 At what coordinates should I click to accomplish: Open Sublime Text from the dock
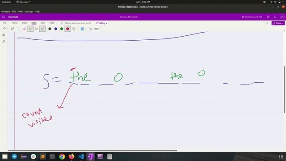point(43,157)
